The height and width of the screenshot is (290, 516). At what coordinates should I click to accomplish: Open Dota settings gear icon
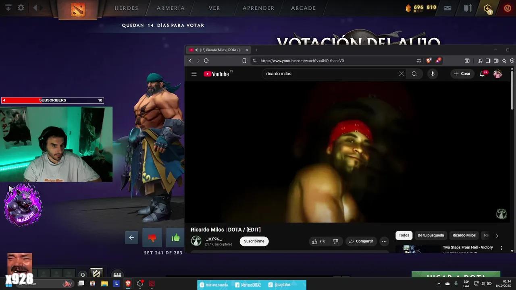point(21,8)
